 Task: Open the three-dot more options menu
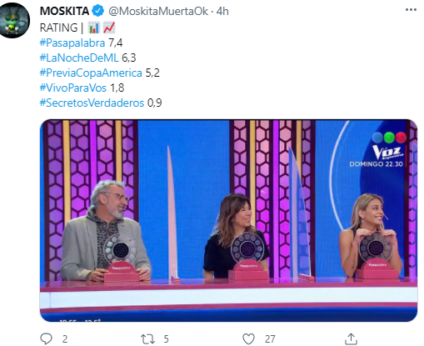coord(411,10)
